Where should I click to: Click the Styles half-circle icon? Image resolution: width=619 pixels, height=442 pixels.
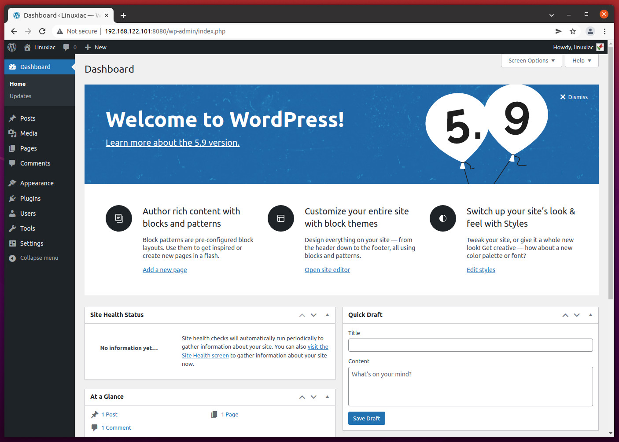pyautogui.click(x=443, y=218)
